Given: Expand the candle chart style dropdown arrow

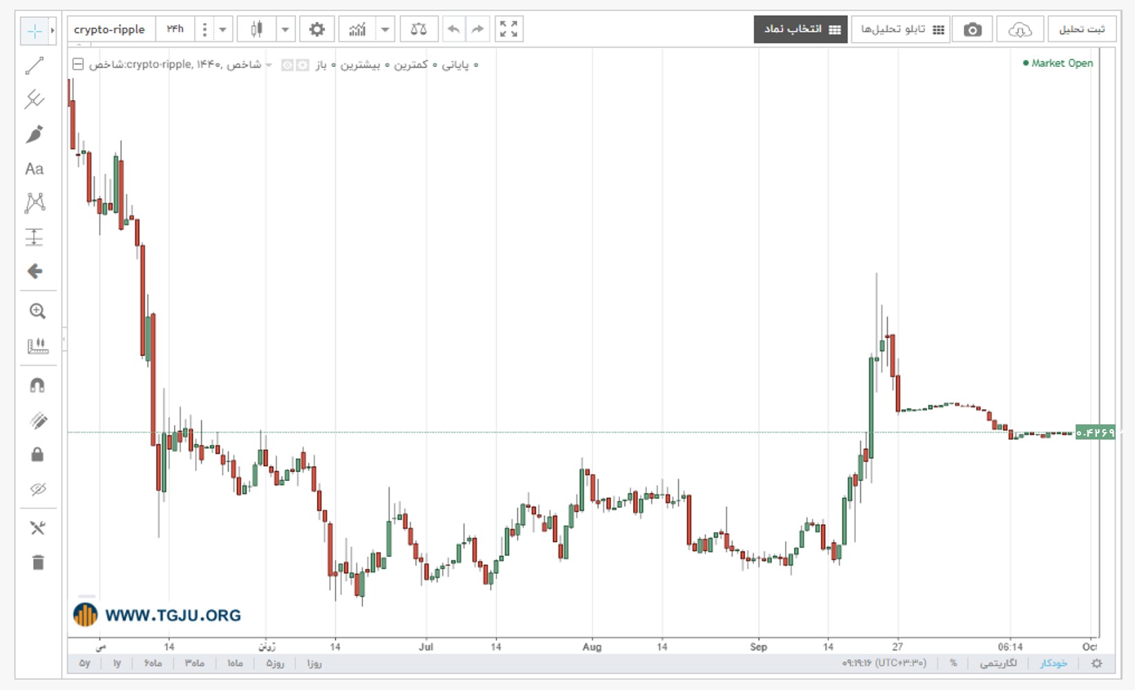Looking at the screenshot, I should tap(285, 29).
